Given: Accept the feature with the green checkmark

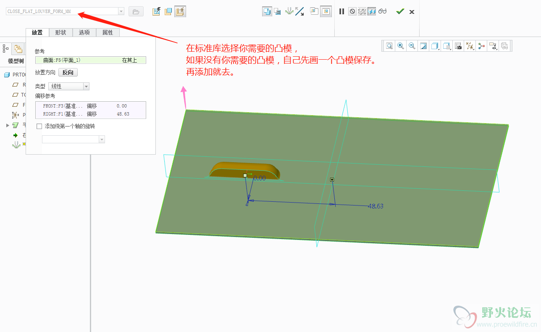Looking at the screenshot, I should pos(400,11).
